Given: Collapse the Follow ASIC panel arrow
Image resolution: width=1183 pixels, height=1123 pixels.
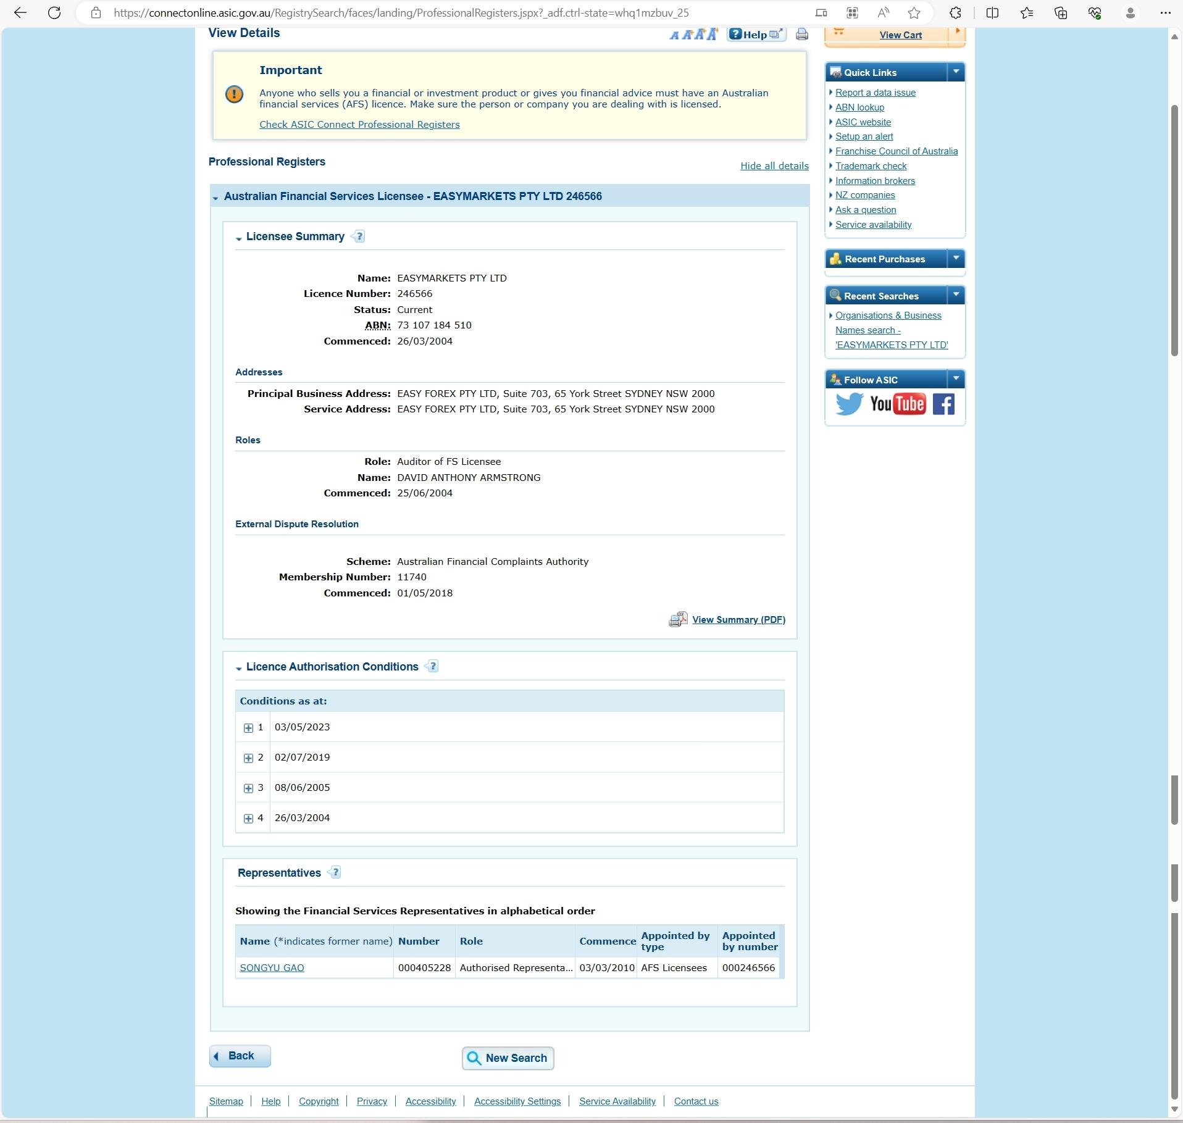Looking at the screenshot, I should (956, 378).
